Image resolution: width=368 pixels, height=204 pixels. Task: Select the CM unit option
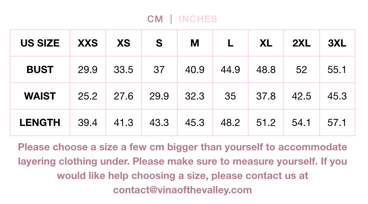(155, 19)
